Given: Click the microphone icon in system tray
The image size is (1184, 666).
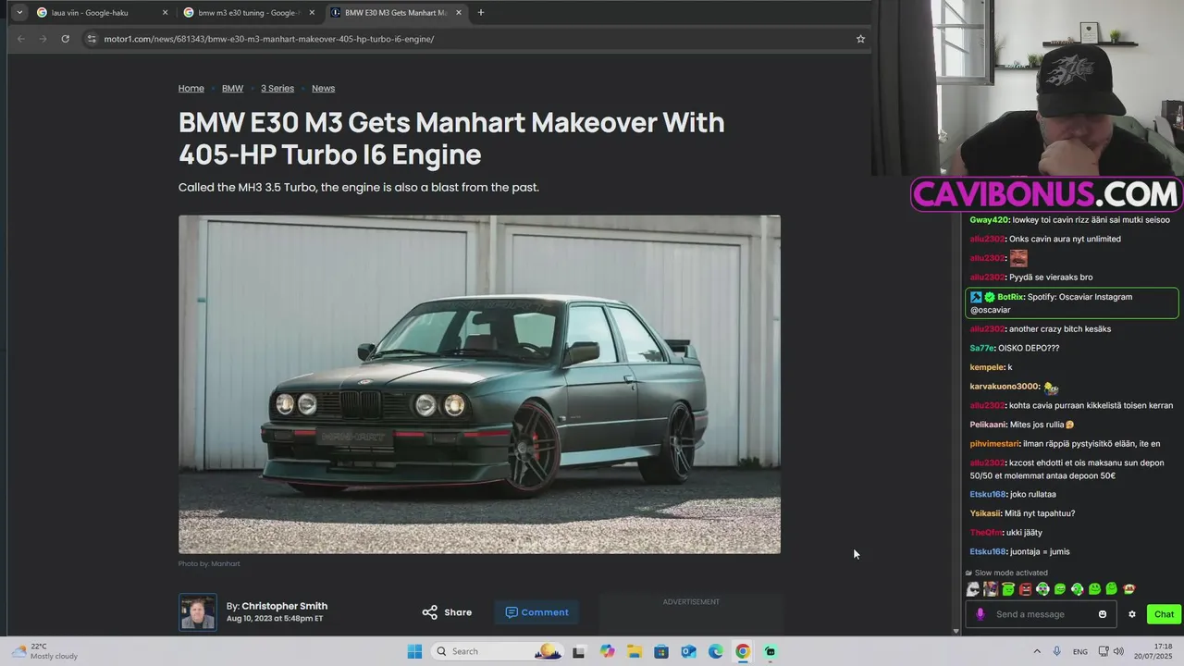Looking at the screenshot, I should point(1056,651).
